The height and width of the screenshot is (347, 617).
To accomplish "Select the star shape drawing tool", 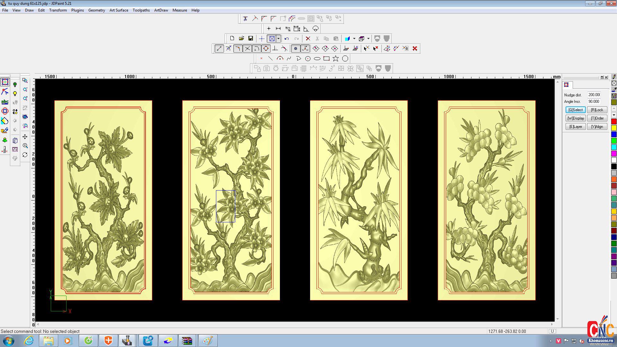I will click(335, 58).
